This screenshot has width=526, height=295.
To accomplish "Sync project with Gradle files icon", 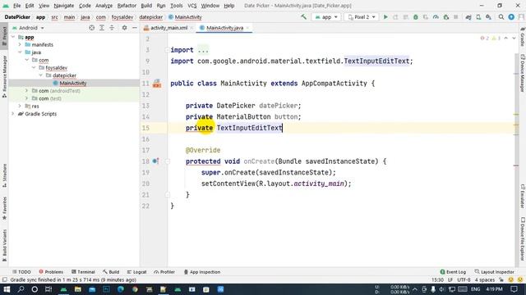I will click(468, 16).
